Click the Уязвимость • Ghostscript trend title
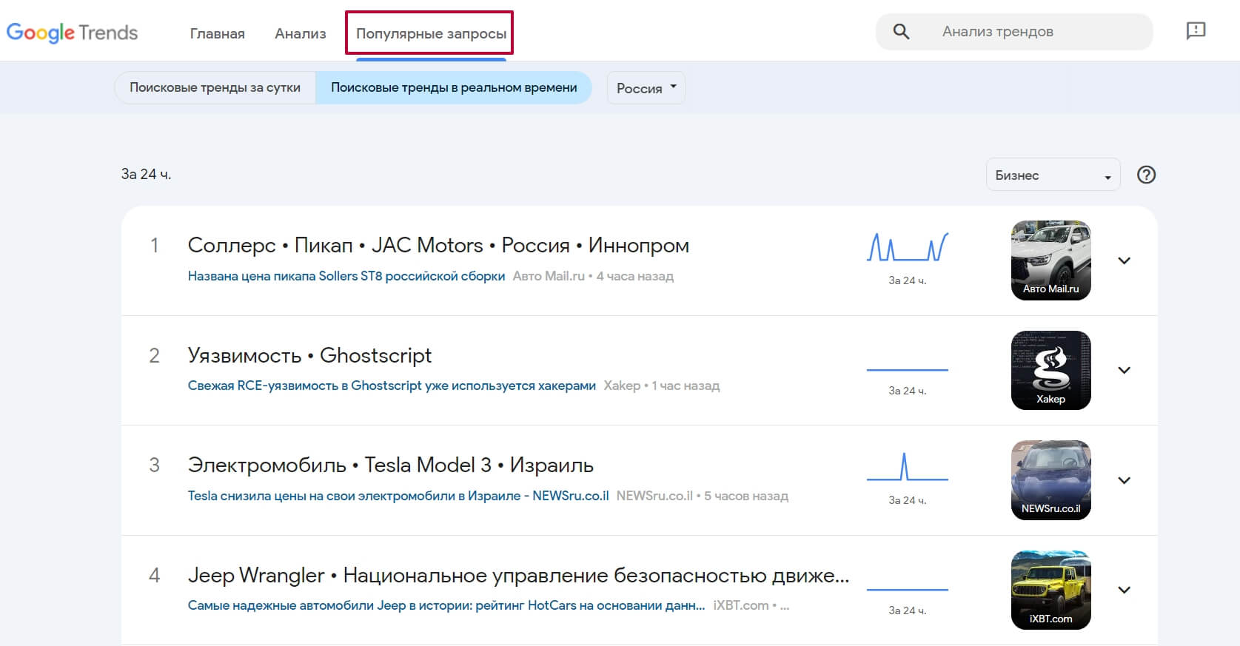Image resolution: width=1240 pixels, height=646 pixels. [x=309, y=355]
